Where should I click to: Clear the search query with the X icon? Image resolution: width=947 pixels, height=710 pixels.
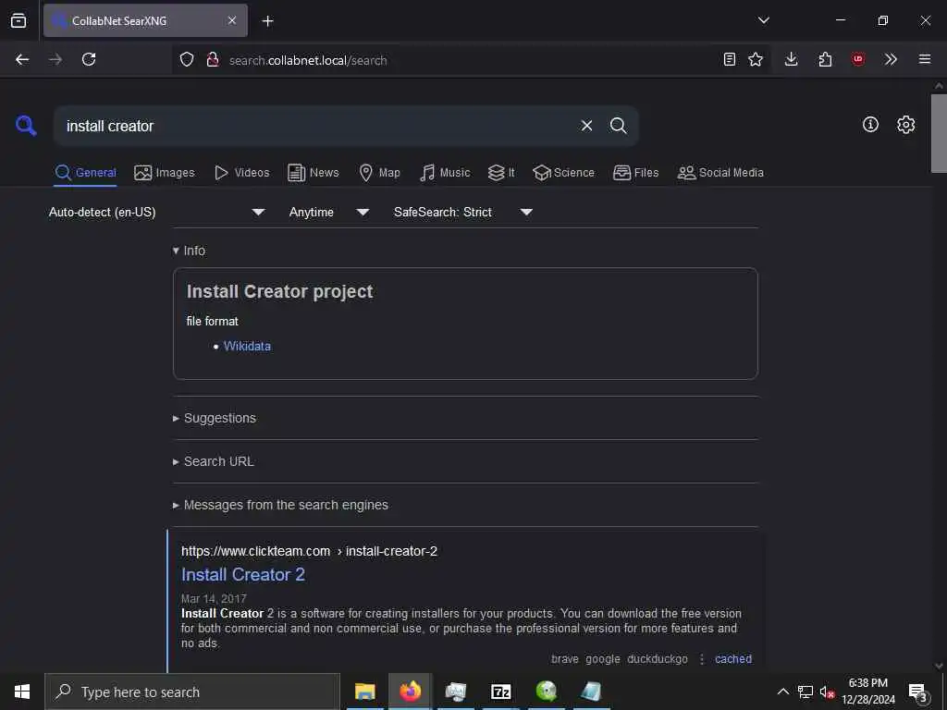coord(586,126)
